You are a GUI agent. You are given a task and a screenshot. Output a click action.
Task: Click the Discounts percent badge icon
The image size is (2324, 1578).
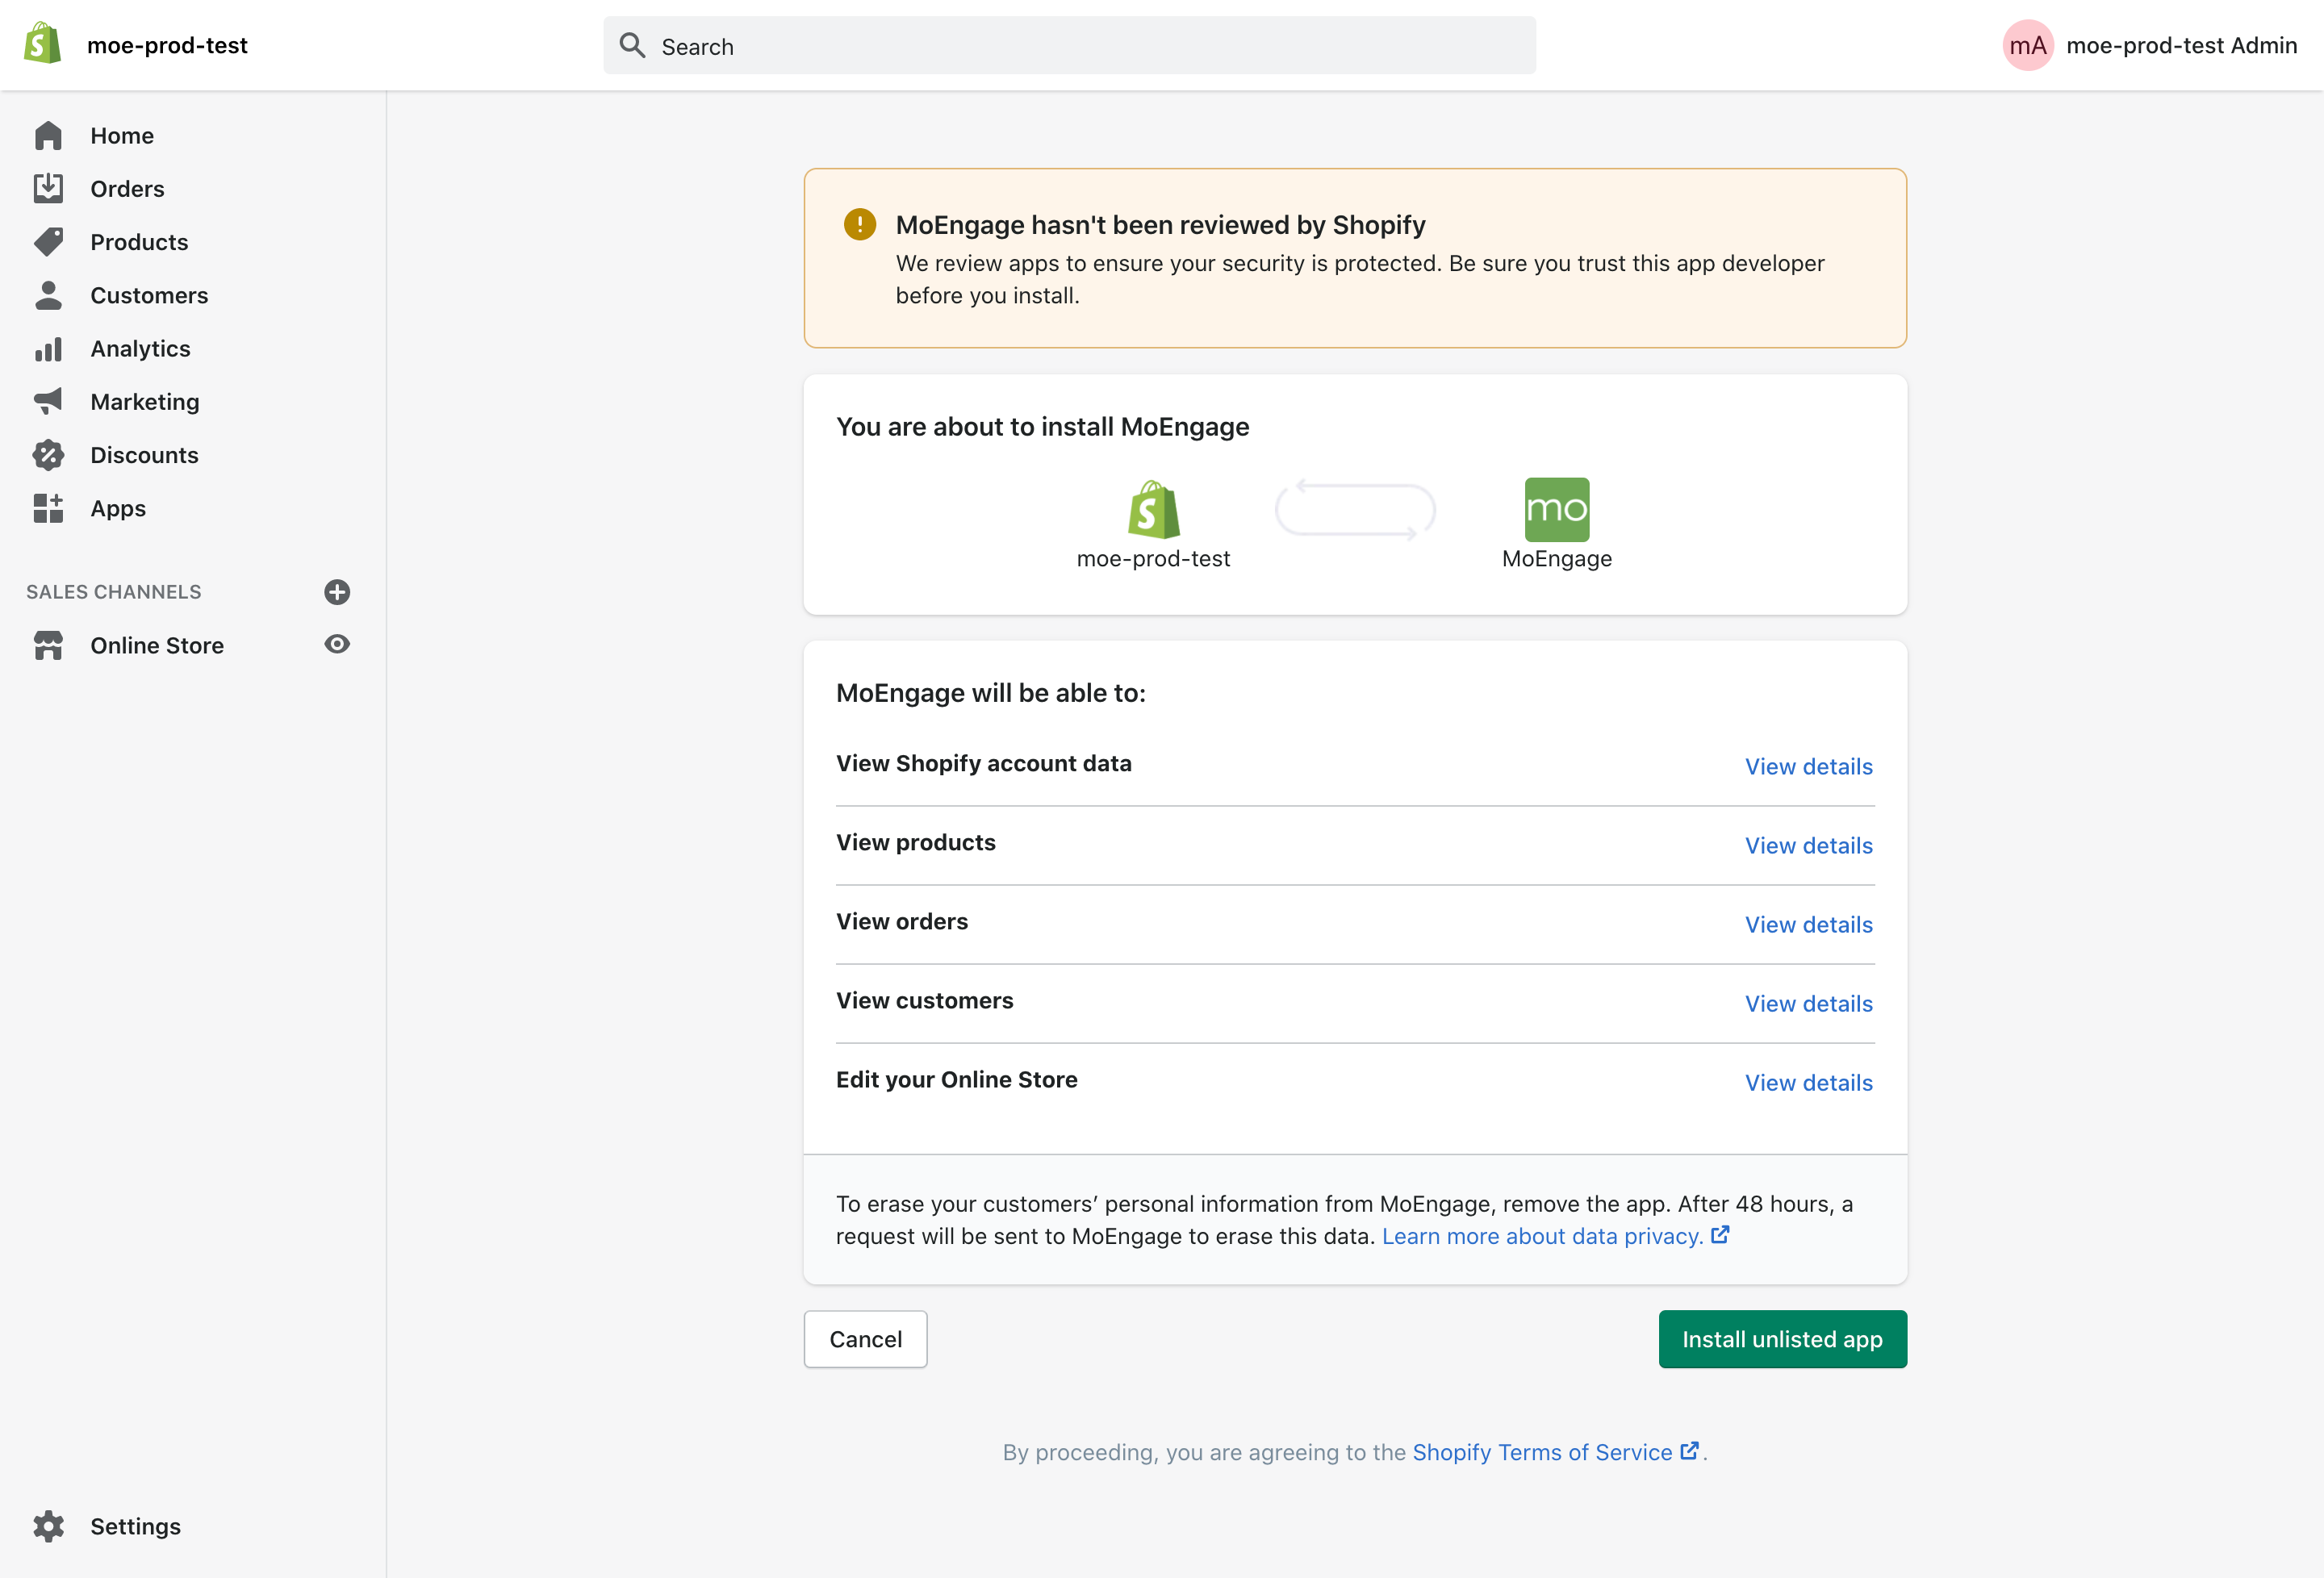point(48,455)
